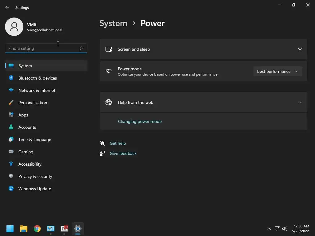Collapse the Help from the web section
Image resolution: width=315 pixels, height=236 pixels.
pyautogui.click(x=300, y=102)
